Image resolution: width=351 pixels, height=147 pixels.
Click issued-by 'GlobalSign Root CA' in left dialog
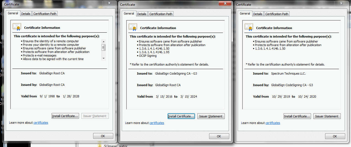tap(52, 85)
